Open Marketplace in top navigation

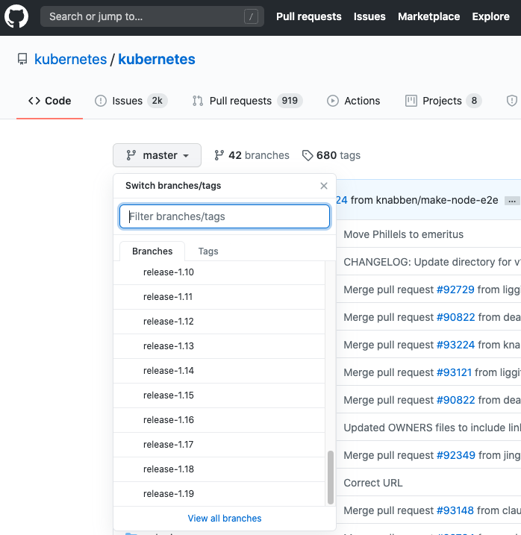(429, 16)
